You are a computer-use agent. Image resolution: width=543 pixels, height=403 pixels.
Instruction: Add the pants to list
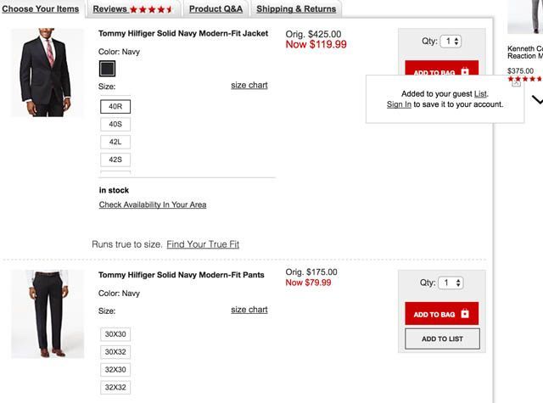coord(442,339)
